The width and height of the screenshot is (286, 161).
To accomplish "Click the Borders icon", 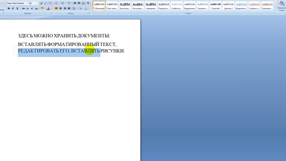I will click(86, 8).
